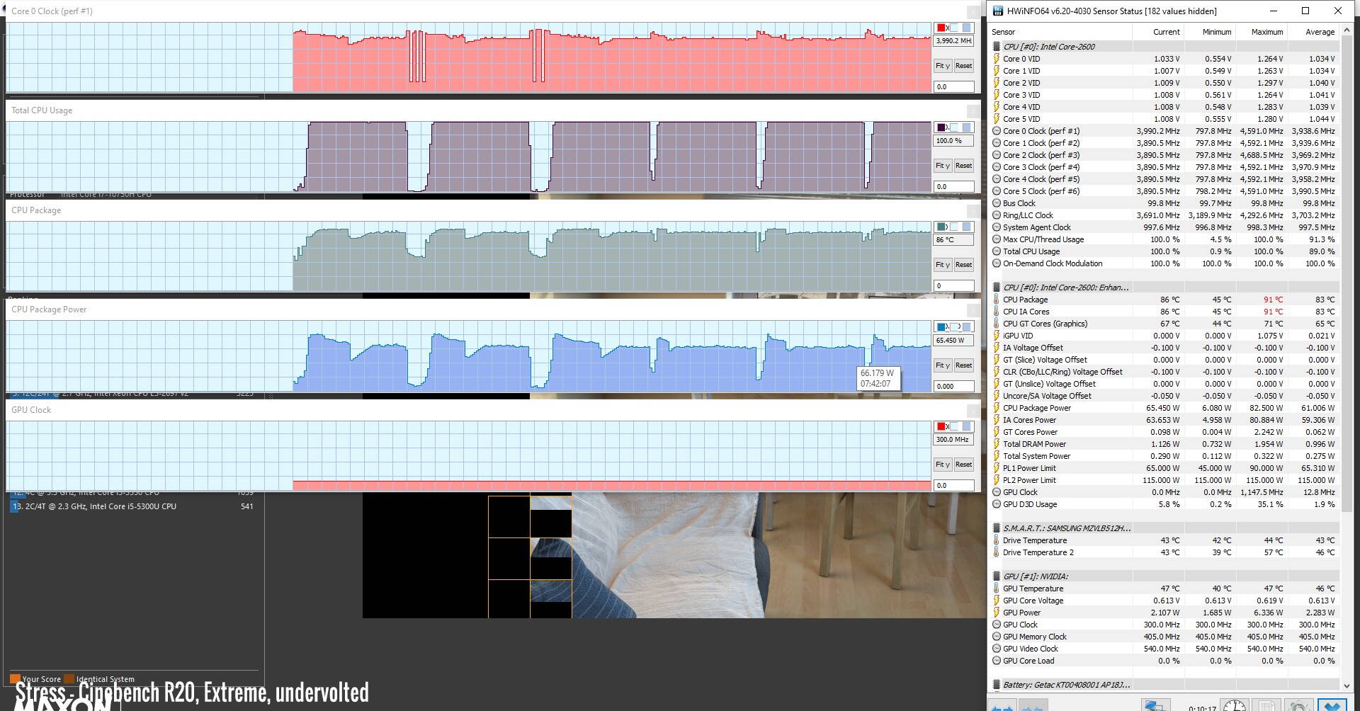Select the IA Voltage Offset sensor row
This screenshot has height=711, width=1360.
coord(1164,348)
